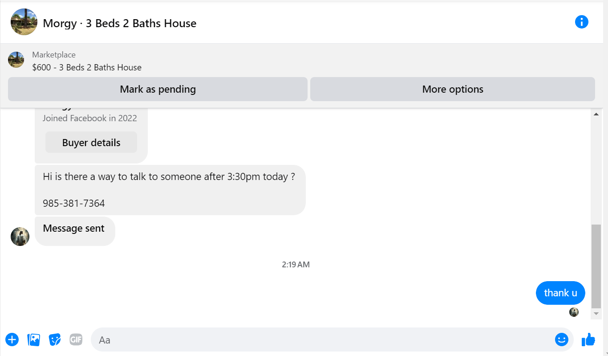The height and width of the screenshot is (356, 608).
Task: Click the small seen-receipt avatar
Action: (574, 312)
